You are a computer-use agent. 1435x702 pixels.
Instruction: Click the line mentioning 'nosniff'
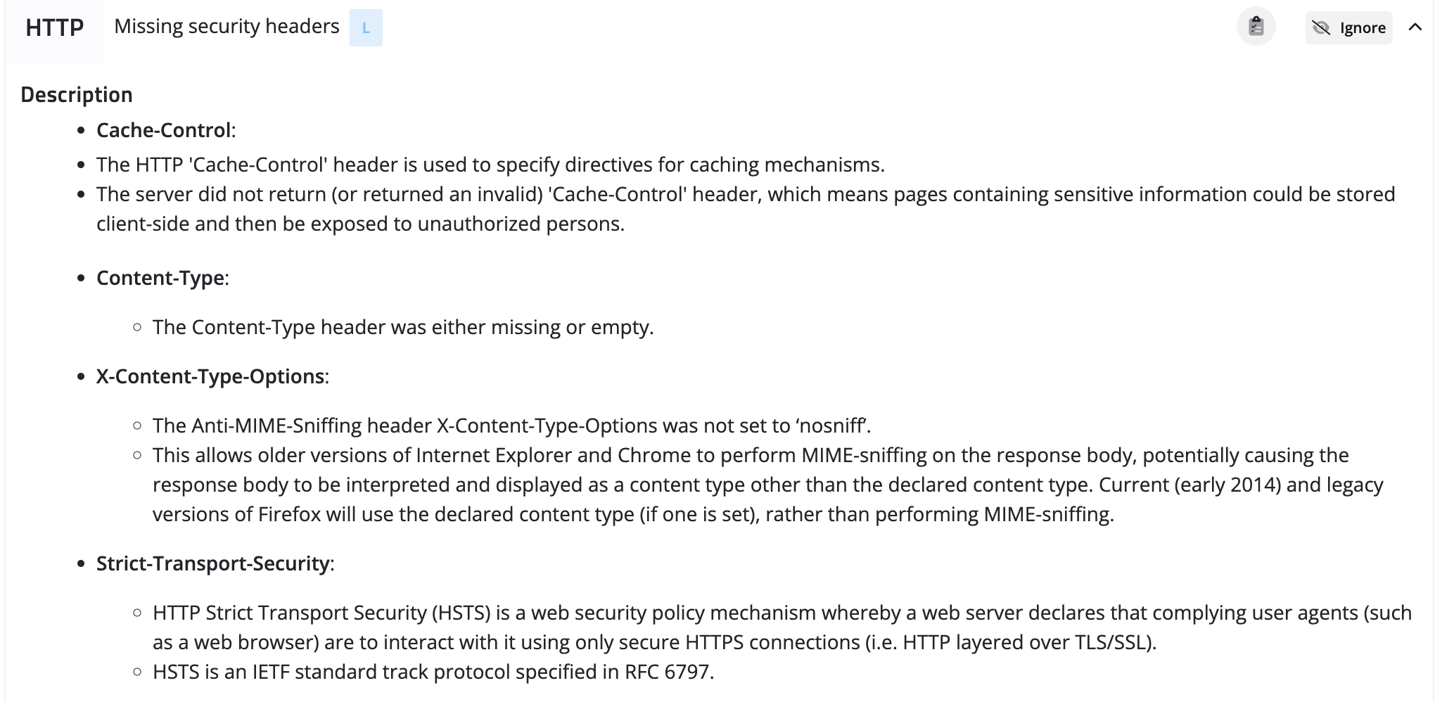(511, 426)
